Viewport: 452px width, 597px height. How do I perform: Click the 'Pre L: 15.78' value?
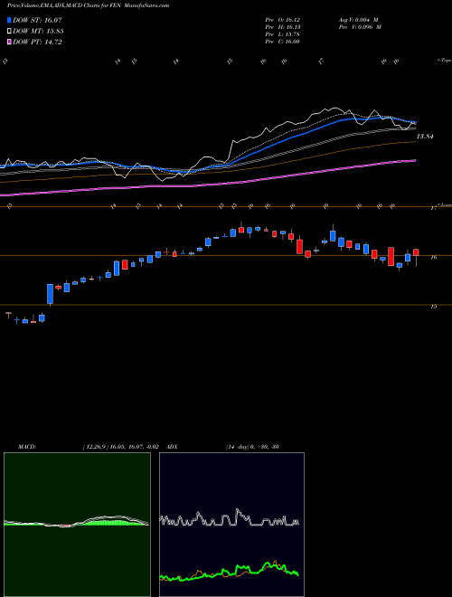pyautogui.click(x=282, y=34)
